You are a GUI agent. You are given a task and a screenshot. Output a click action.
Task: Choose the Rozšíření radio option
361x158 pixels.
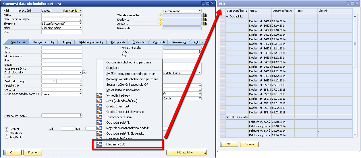[x=7, y=137]
